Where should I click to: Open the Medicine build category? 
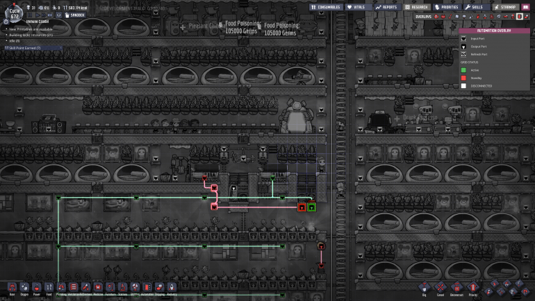(x=98, y=288)
